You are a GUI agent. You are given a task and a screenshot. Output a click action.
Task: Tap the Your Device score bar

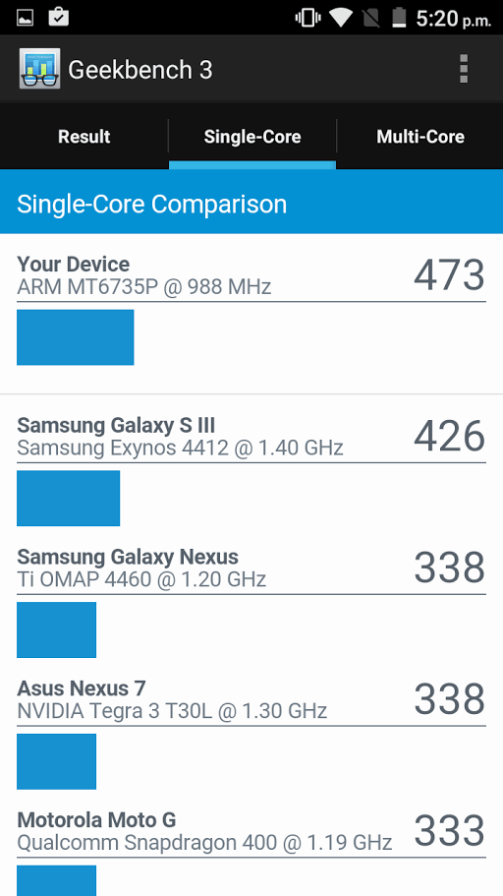(76, 337)
